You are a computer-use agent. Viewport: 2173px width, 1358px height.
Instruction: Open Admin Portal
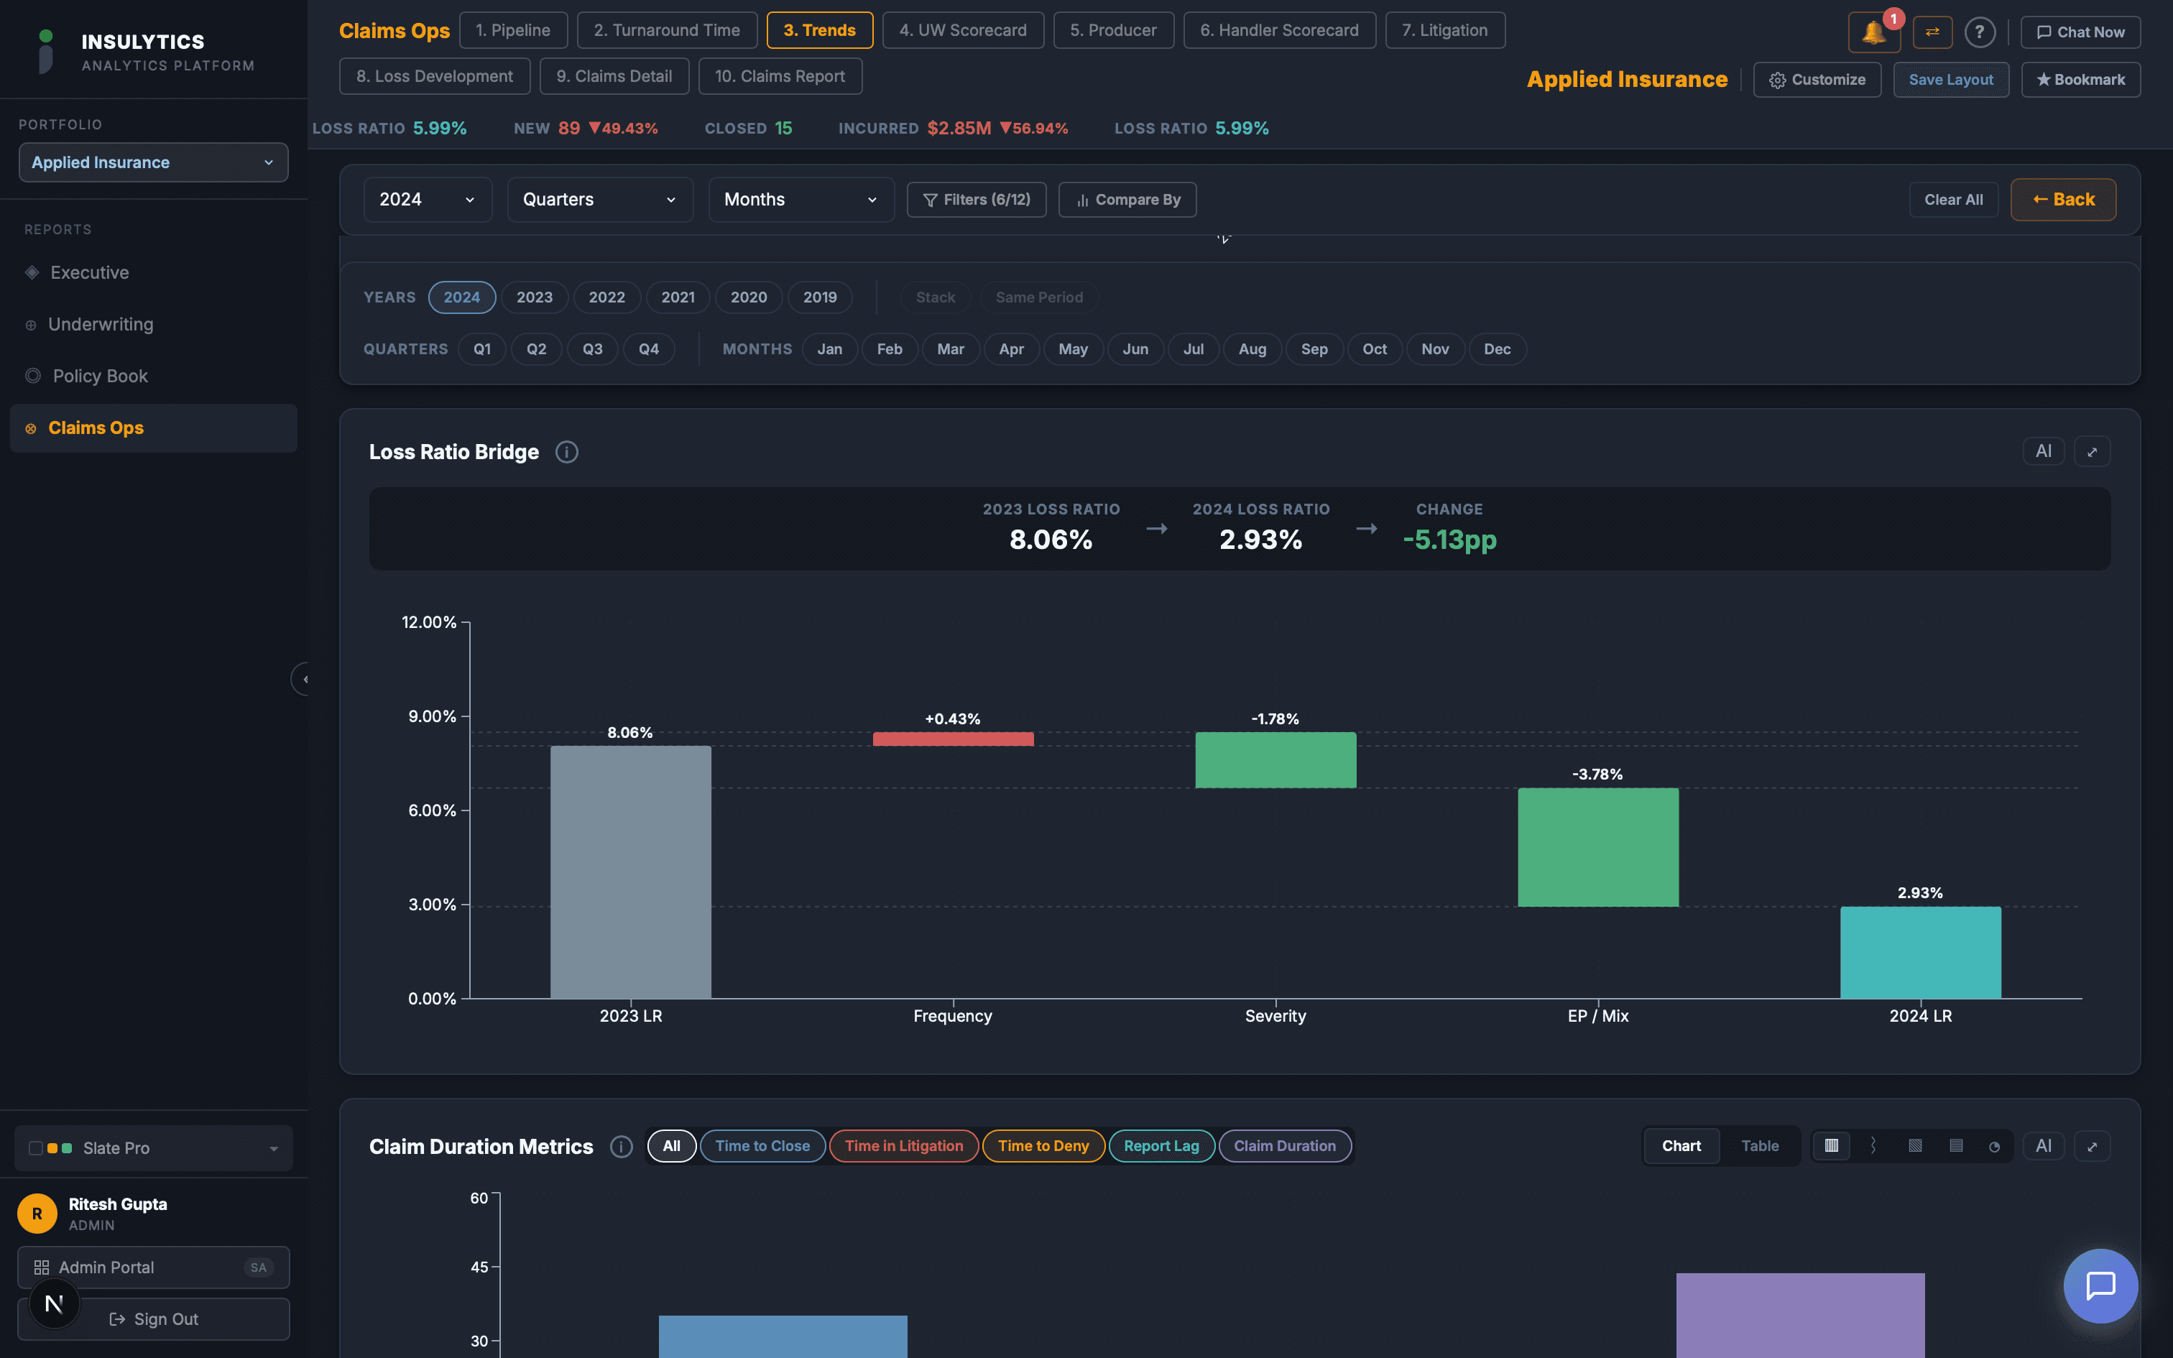[x=154, y=1267]
